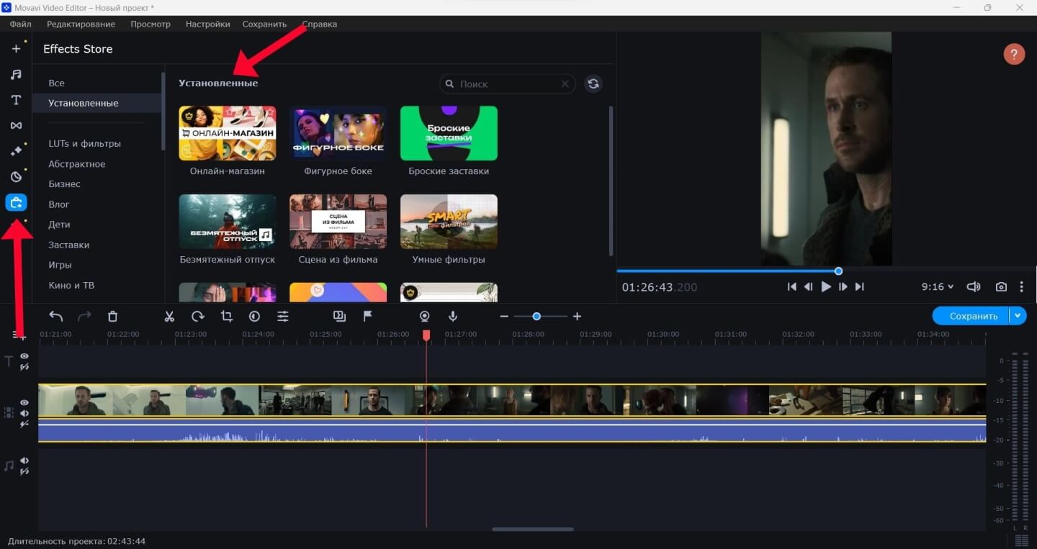Toggle video track link icon
1037x549 pixels.
(x=24, y=424)
